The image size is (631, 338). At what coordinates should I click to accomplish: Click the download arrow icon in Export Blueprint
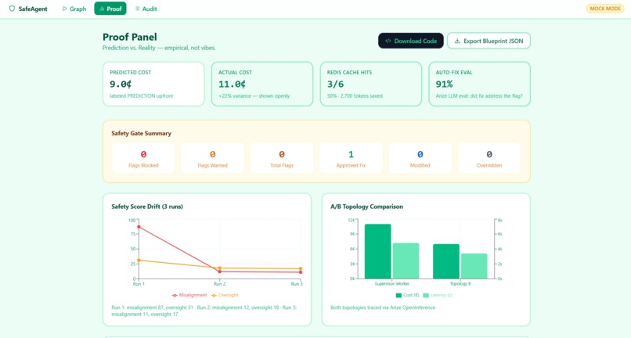(457, 41)
